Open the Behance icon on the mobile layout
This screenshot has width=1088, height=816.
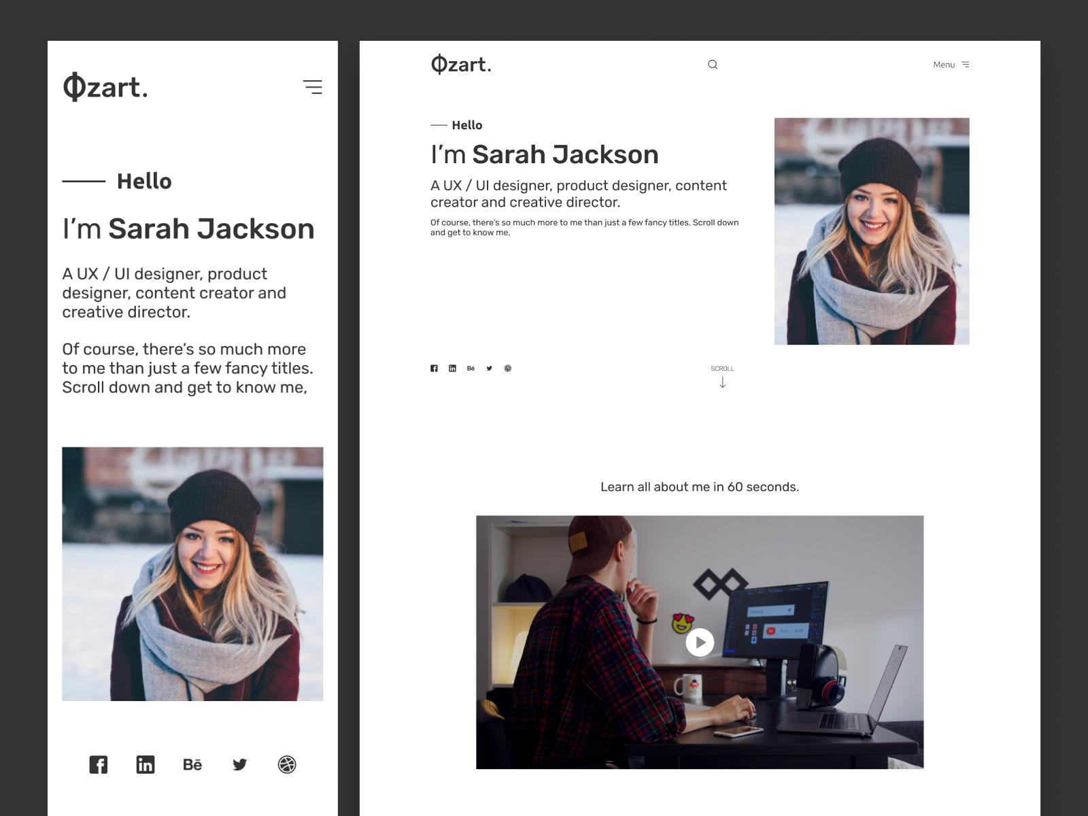[x=192, y=764]
